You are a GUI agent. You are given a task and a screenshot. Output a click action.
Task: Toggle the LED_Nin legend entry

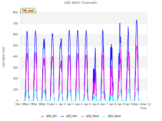coord(69,116)
